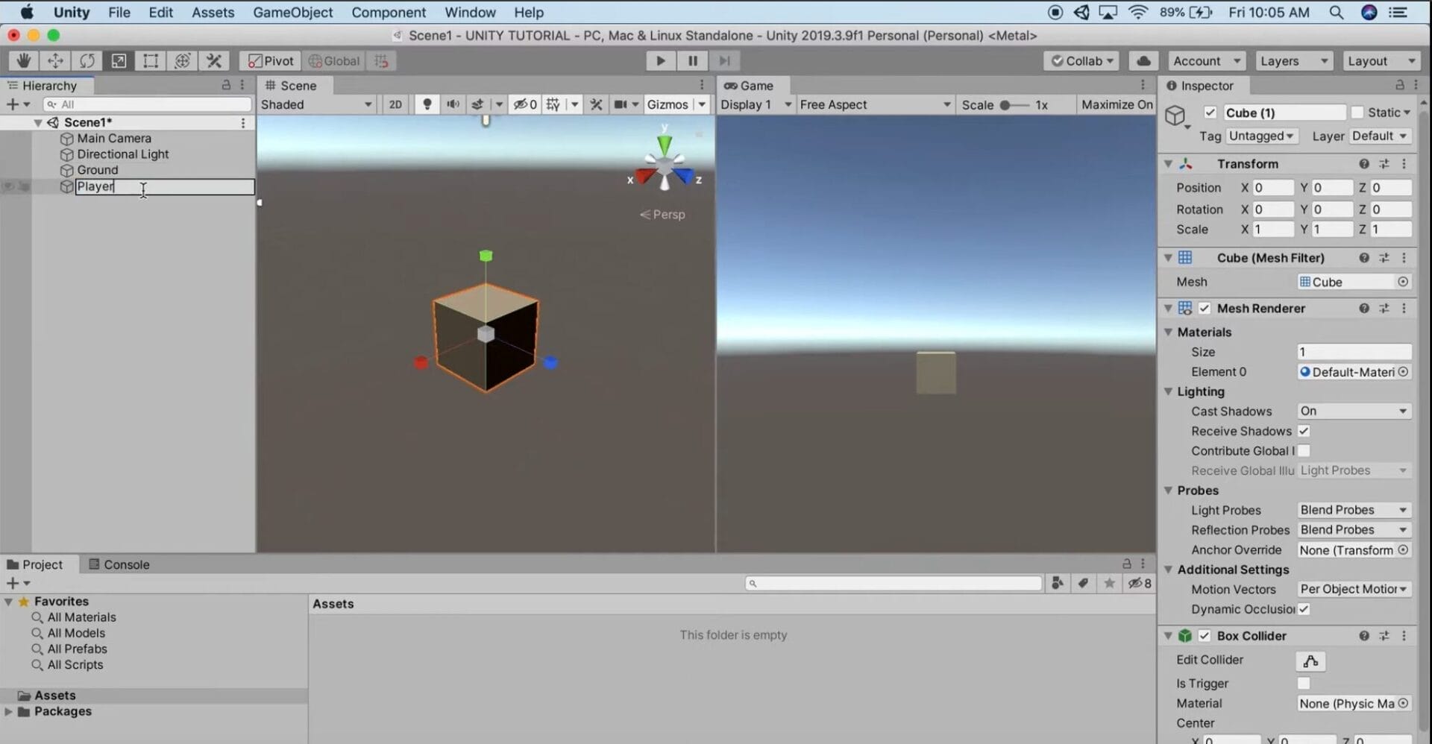Toggle scene lighting bulb icon
Screen dimensions: 1432x744
427,104
